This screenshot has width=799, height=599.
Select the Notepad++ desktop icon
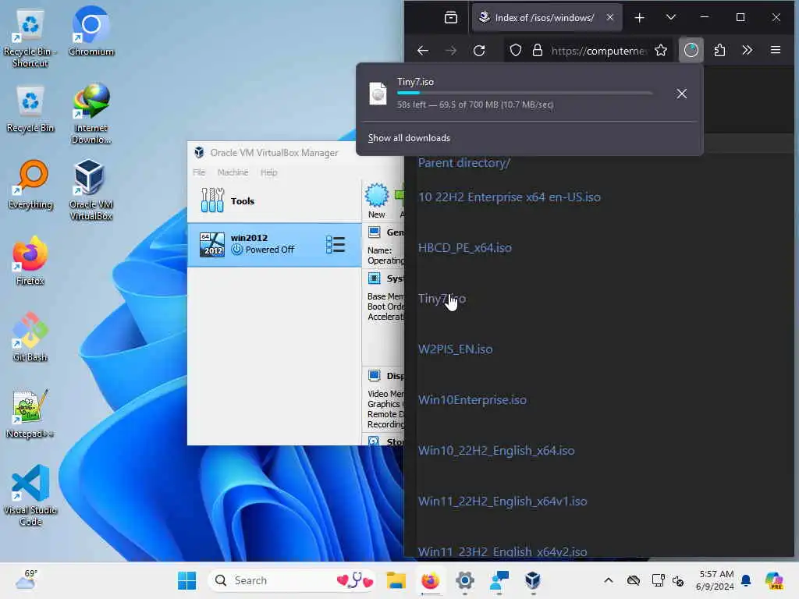(x=30, y=414)
